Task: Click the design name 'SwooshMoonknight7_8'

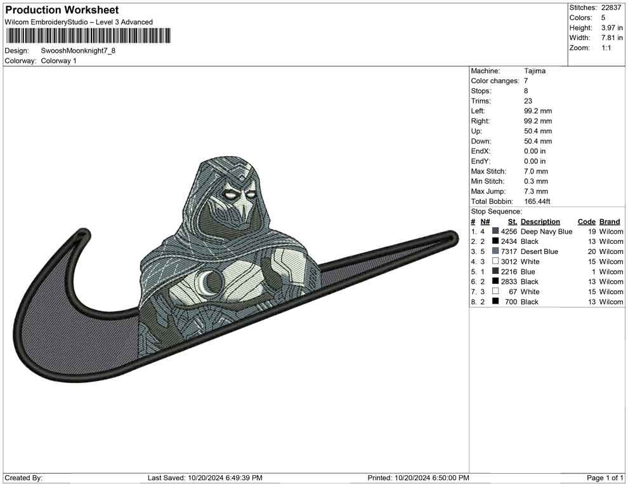Action: [78, 51]
